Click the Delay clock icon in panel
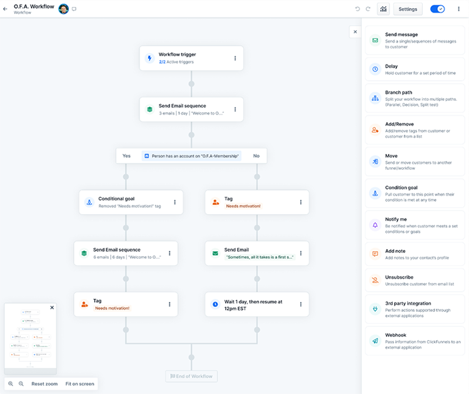Image resolution: width=469 pixels, height=394 pixels. click(375, 69)
